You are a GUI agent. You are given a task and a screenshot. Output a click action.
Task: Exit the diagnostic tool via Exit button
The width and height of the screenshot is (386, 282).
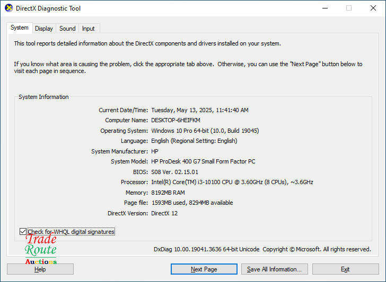[x=345, y=269]
